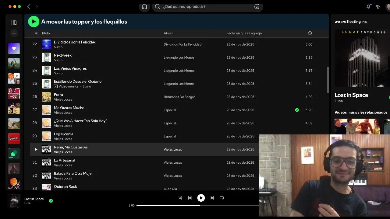Open the green circles cover playlist in sidebar
Viewport: 390px width, 219px height.
coord(14,154)
